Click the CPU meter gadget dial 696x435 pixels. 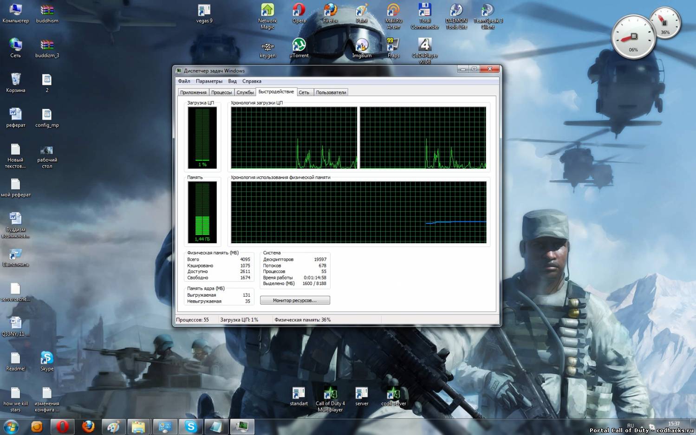pyautogui.click(x=633, y=37)
